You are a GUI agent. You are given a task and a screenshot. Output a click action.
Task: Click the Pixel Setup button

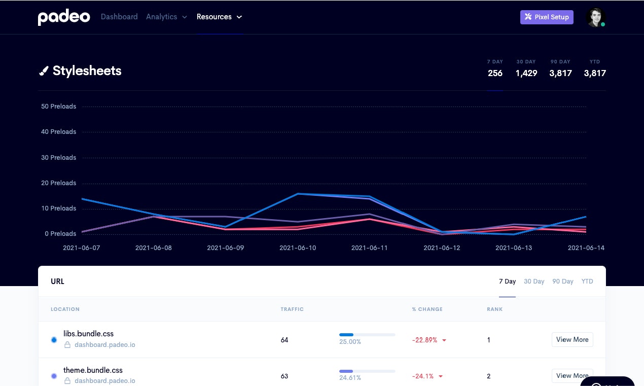[x=547, y=17]
